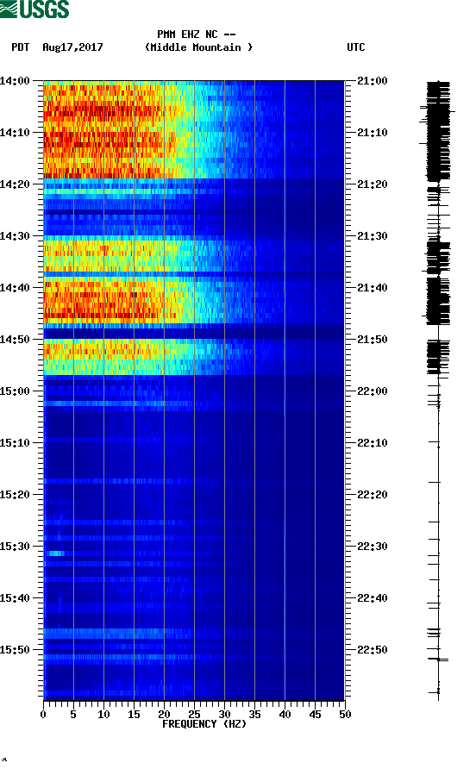
Task: Click the dense seismogram trace beside 21:10
Action: coord(438,131)
